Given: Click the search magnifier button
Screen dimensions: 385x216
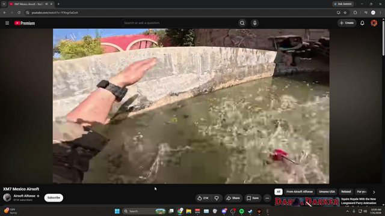Looking at the screenshot, I should click(x=242, y=23).
